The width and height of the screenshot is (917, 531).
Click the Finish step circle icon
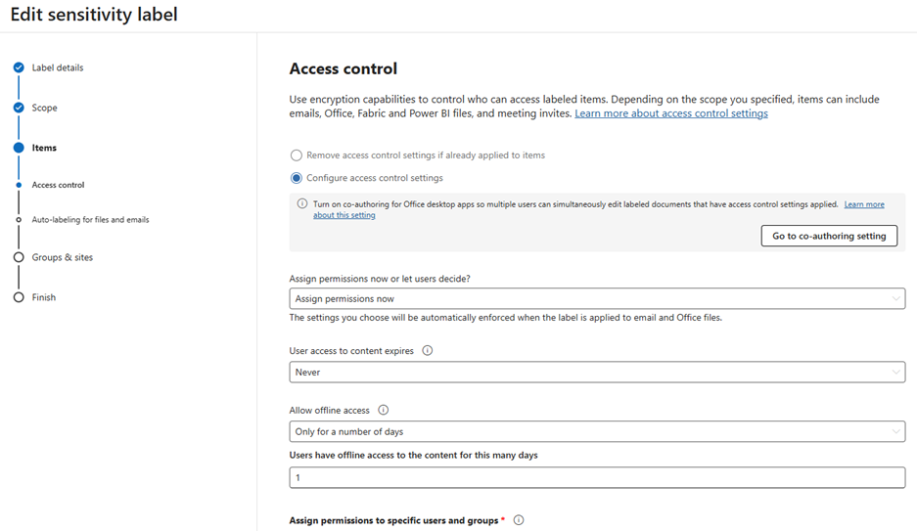pyautogui.click(x=19, y=297)
